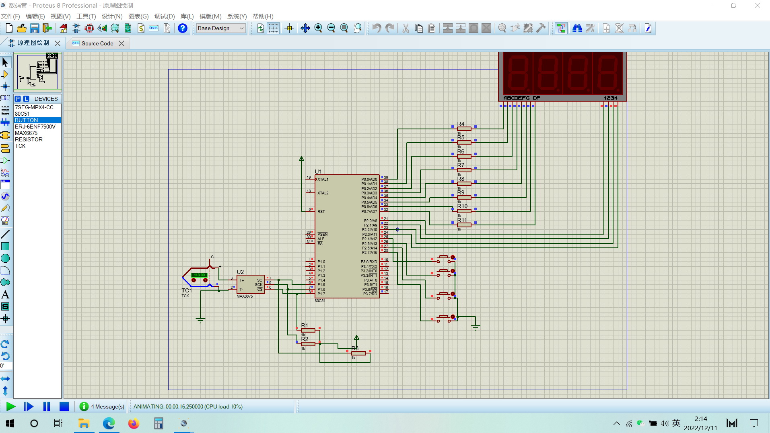Open notification center icon on taskbar
This screenshot has height=433, width=770.
coord(754,423)
